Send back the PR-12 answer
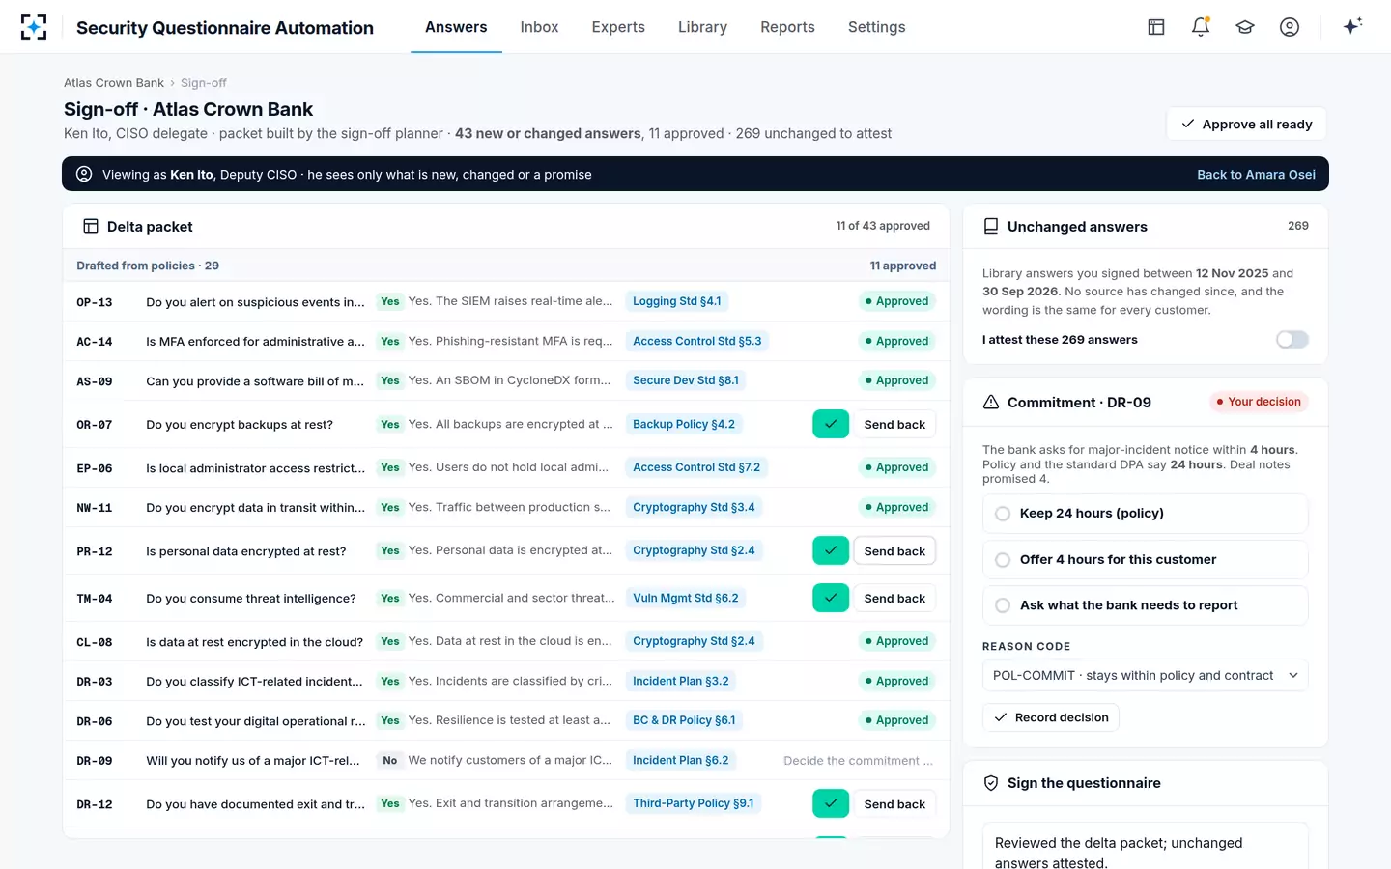 [x=894, y=550]
